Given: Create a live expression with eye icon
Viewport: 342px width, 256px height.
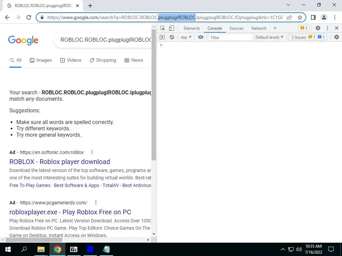Looking at the screenshot, I should [x=201, y=37].
